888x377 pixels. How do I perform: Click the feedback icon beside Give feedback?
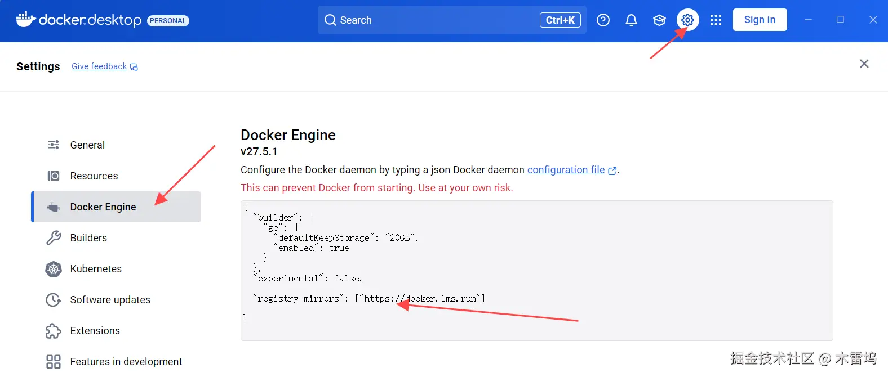[x=134, y=67]
